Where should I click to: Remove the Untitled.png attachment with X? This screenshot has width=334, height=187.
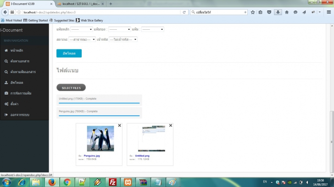click(x=171, y=125)
